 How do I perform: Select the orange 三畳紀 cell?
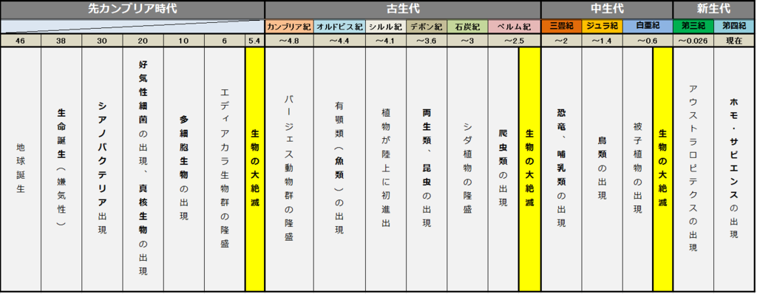tap(562, 27)
